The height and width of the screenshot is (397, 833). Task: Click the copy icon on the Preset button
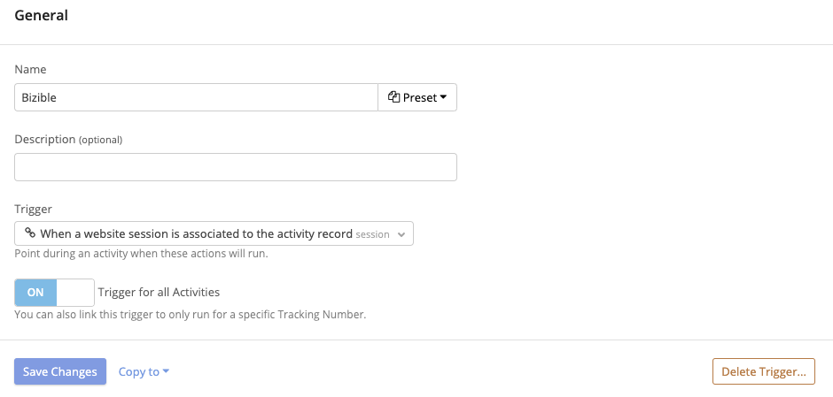[393, 97]
